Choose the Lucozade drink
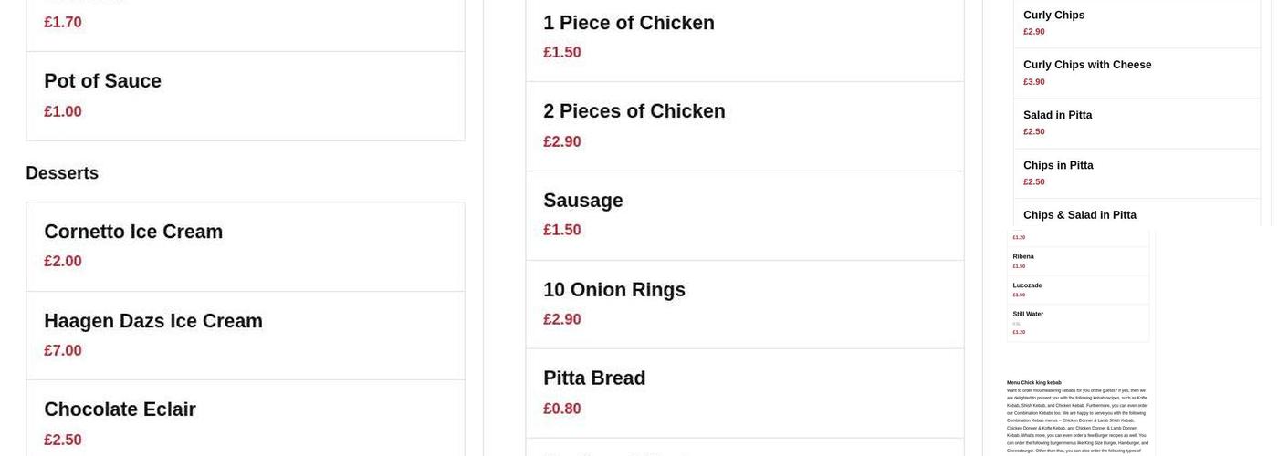The width and height of the screenshot is (1278, 456). (x=1027, y=285)
